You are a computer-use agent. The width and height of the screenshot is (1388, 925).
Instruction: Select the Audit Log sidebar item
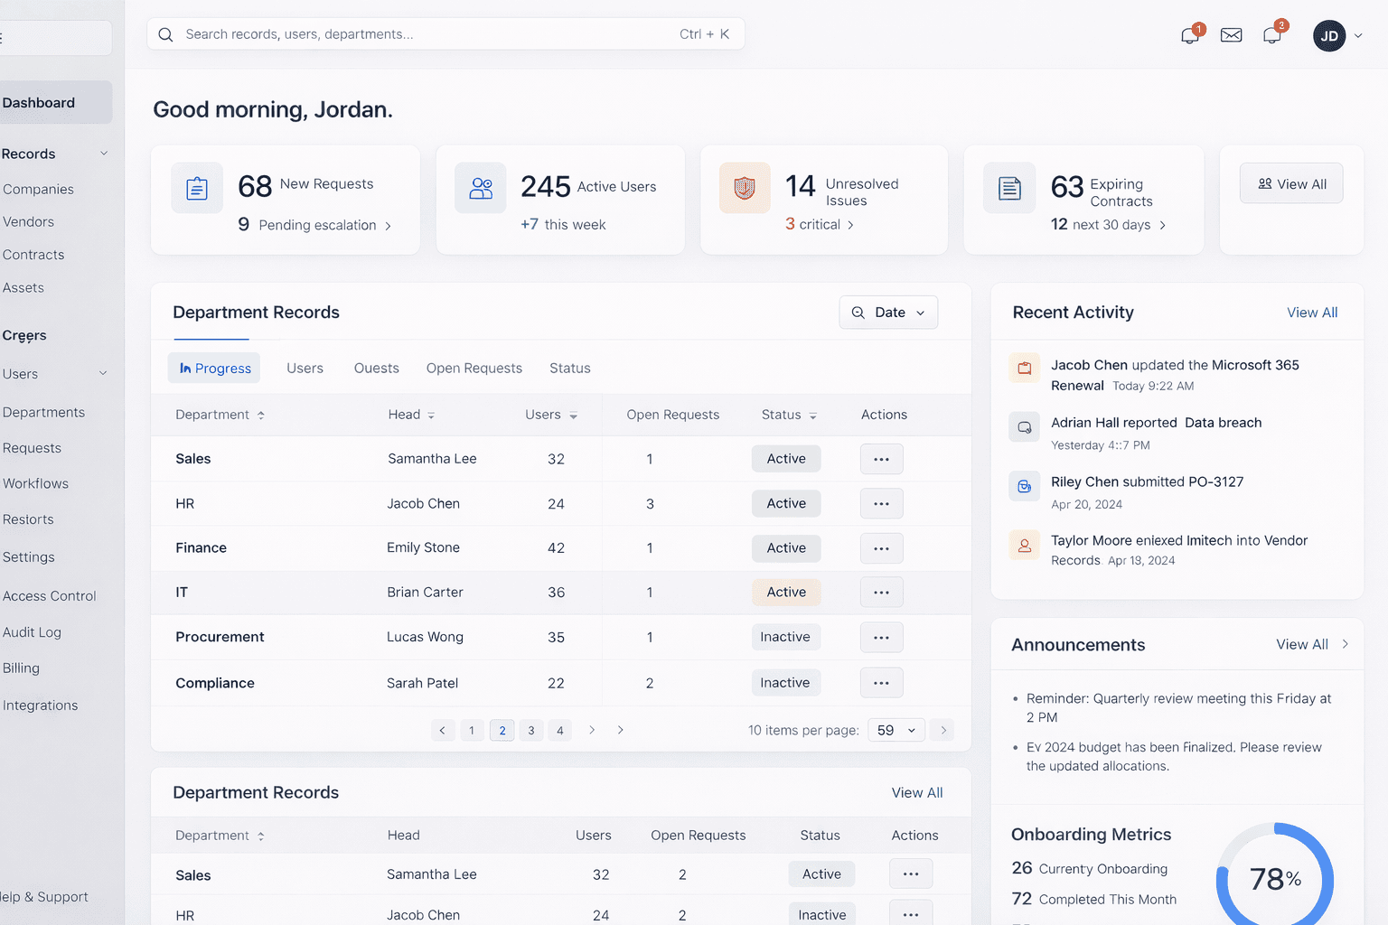(x=33, y=632)
